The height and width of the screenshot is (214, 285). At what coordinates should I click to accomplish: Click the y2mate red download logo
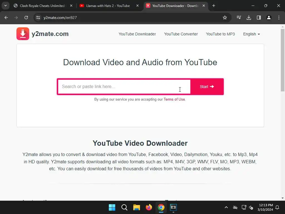(x=23, y=34)
